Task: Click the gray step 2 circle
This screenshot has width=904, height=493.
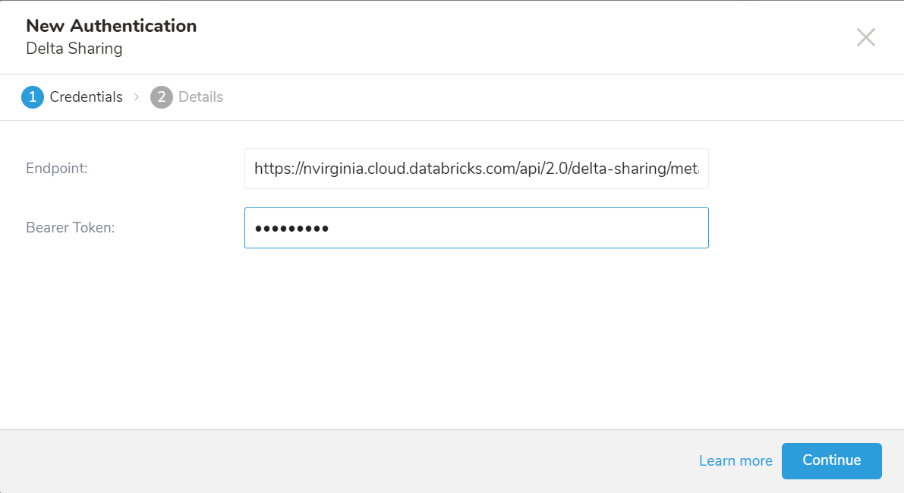Action: (x=162, y=97)
